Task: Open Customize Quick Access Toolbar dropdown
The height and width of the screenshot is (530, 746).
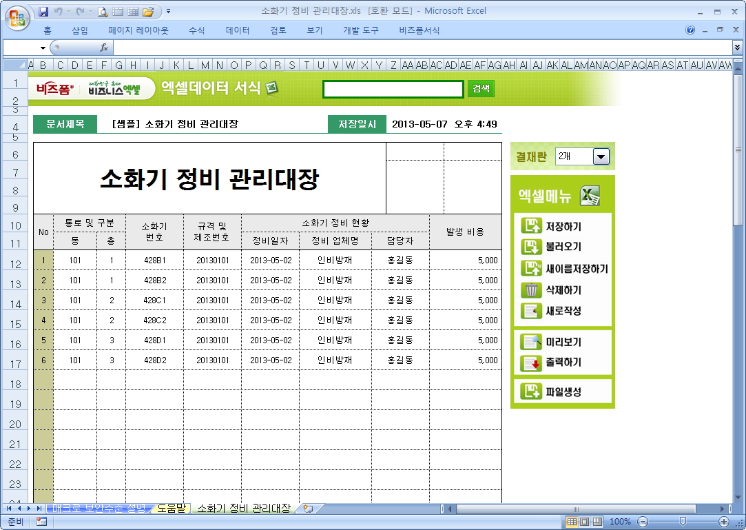Action: pyautogui.click(x=169, y=11)
